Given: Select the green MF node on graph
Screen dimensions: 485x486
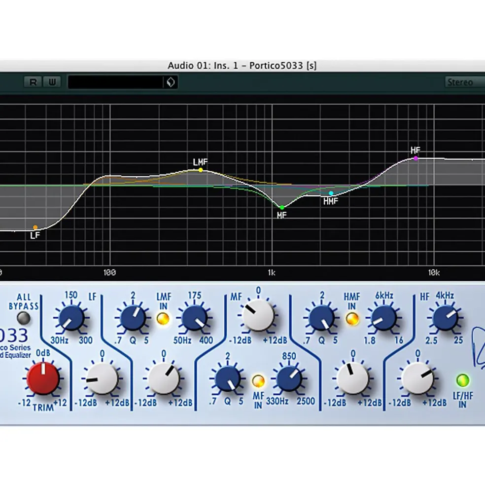Looking at the screenshot, I should [x=282, y=207].
